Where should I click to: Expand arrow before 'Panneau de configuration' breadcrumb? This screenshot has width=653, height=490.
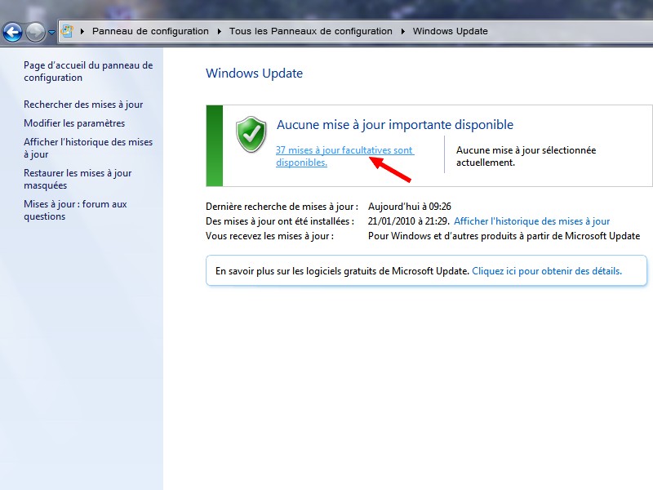pos(82,32)
